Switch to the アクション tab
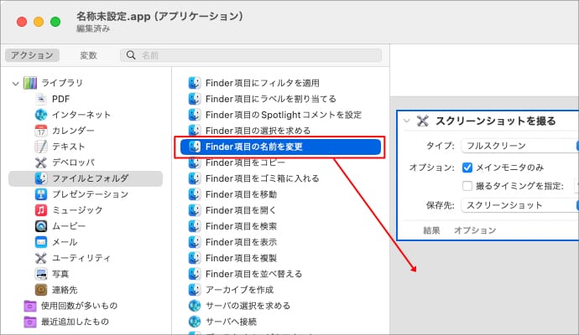Image resolution: width=579 pixels, height=335 pixels. [x=32, y=55]
